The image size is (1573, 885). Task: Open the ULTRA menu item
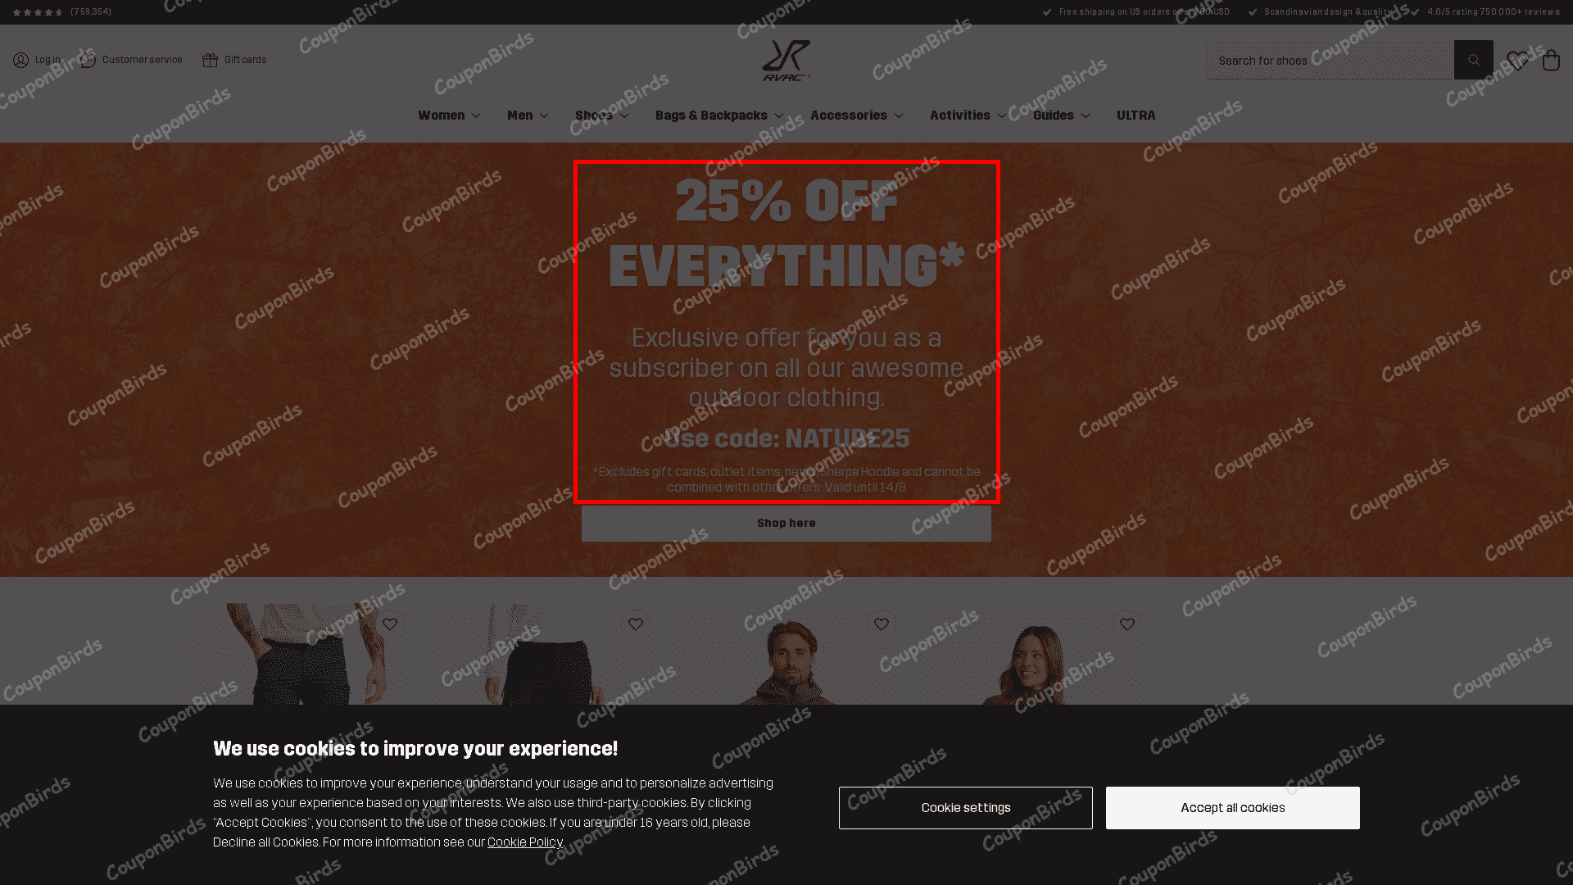[x=1136, y=116]
